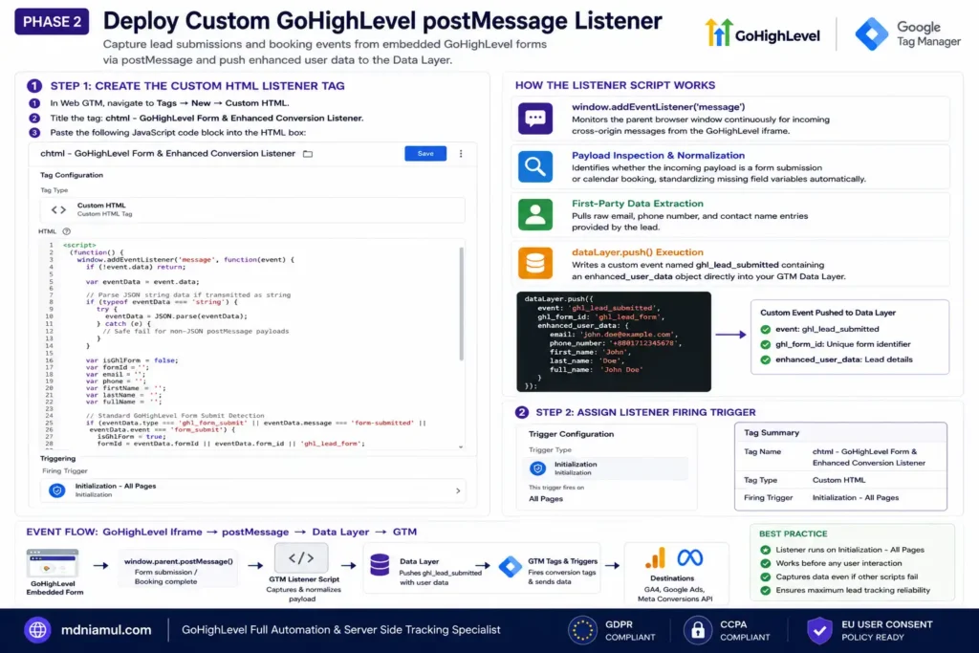Click the Initialization icon in Trigger Configuration
The height and width of the screenshot is (653, 979).
(537, 468)
